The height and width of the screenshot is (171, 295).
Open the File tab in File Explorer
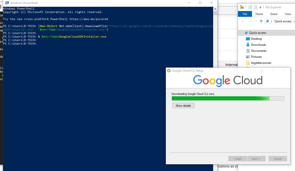(245, 14)
